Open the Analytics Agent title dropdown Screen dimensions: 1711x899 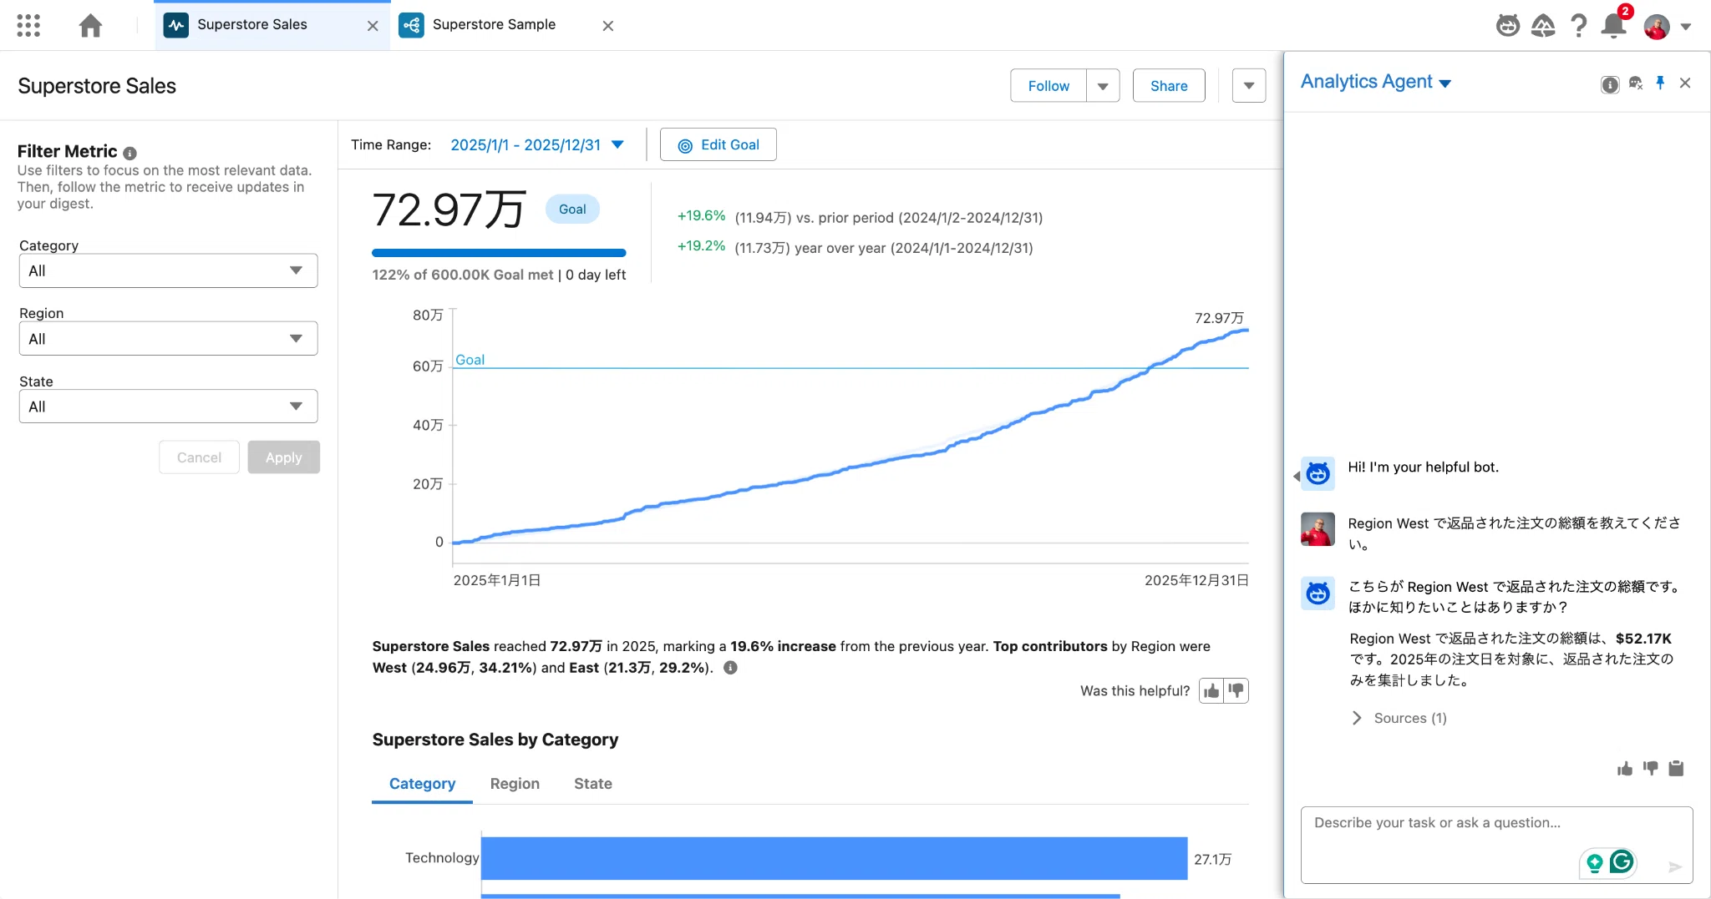point(1376,82)
